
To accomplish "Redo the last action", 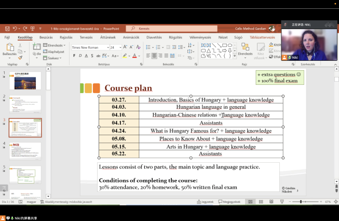I will (25, 29).
